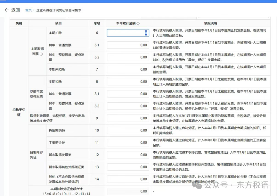Focus amount field for row 8 本期扣除
The image size is (277, 196).
click(128, 82)
